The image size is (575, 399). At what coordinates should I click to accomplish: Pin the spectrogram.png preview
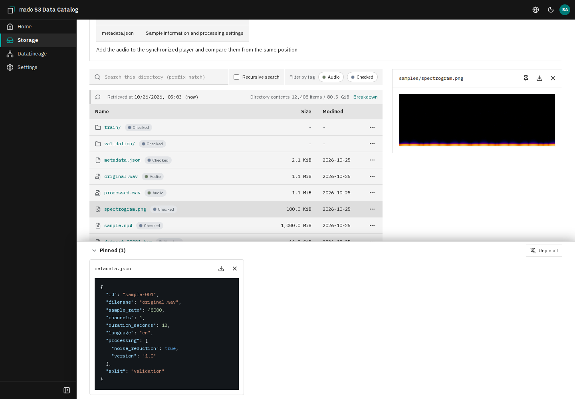(526, 78)
